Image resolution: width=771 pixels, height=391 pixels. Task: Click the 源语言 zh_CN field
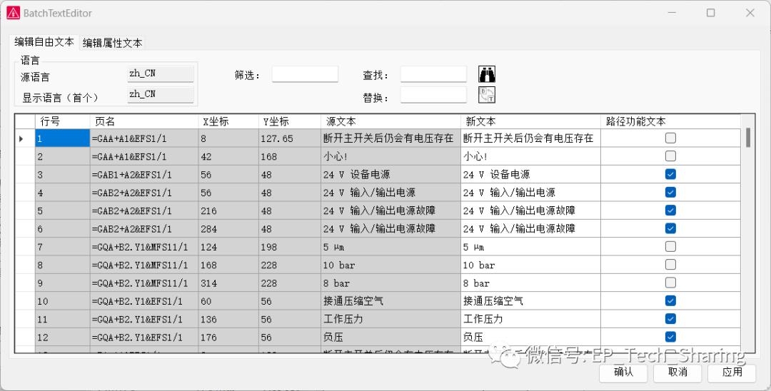(x=161, y=73)
